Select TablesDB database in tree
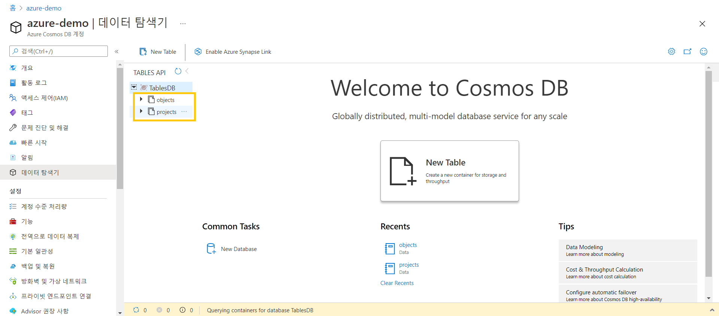 (162, 88)
